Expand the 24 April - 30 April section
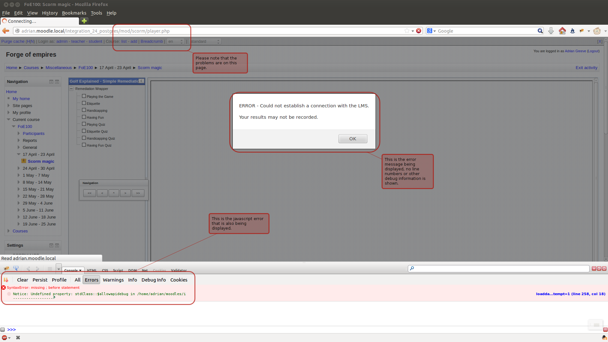Screen dimensions: 608x342 (x=19, y=168)
